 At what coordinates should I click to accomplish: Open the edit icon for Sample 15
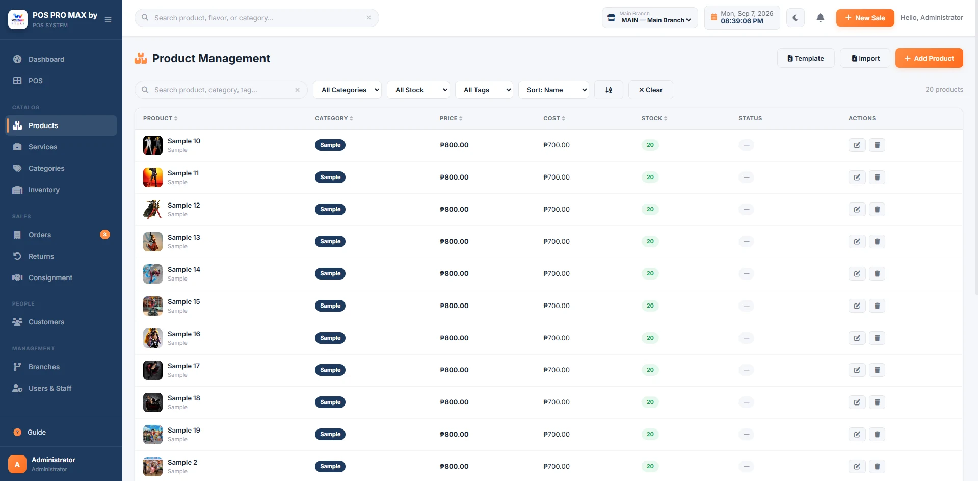point(857,306)
